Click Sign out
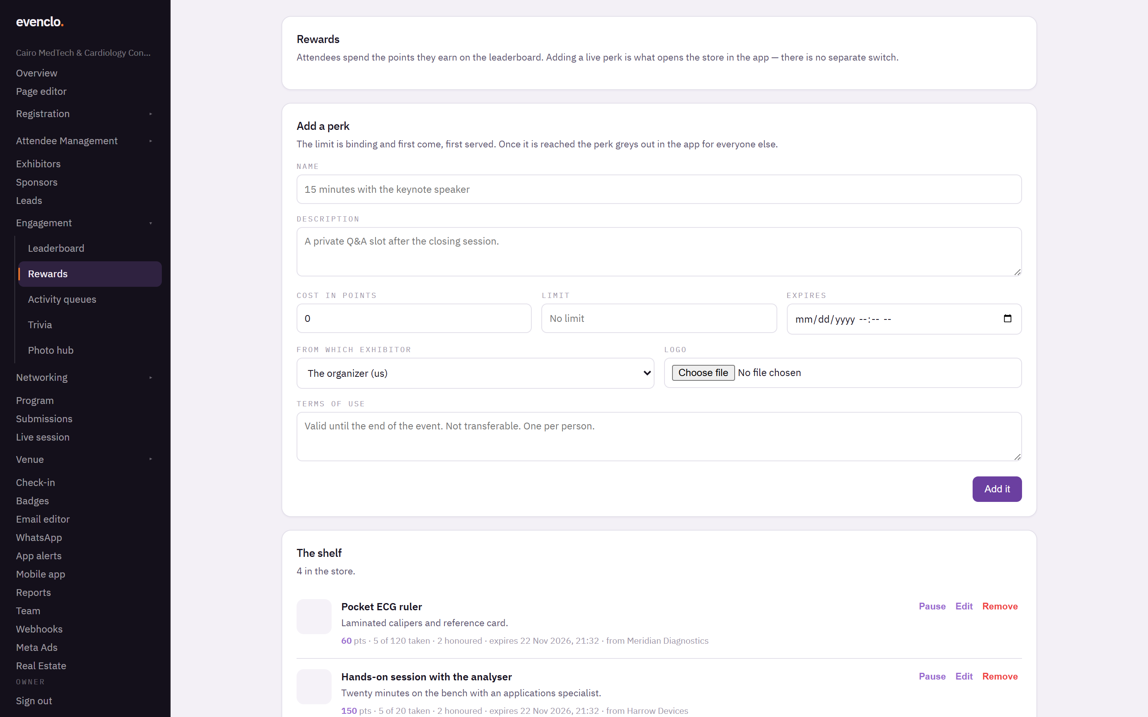 34,701
